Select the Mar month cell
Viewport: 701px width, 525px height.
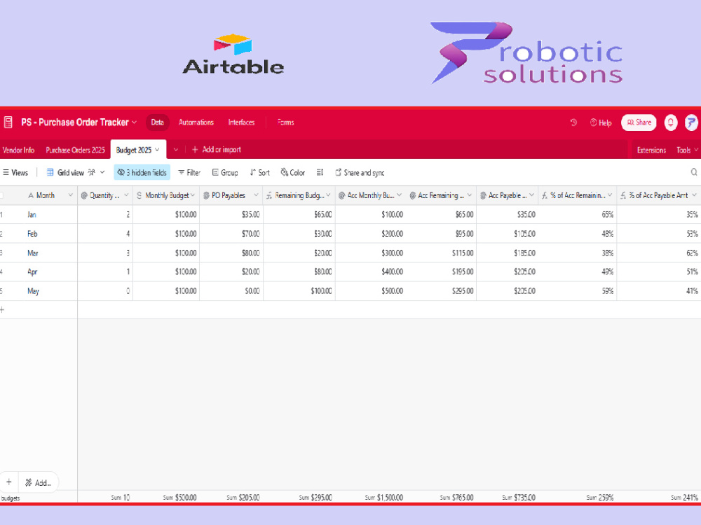pos(39,253)
